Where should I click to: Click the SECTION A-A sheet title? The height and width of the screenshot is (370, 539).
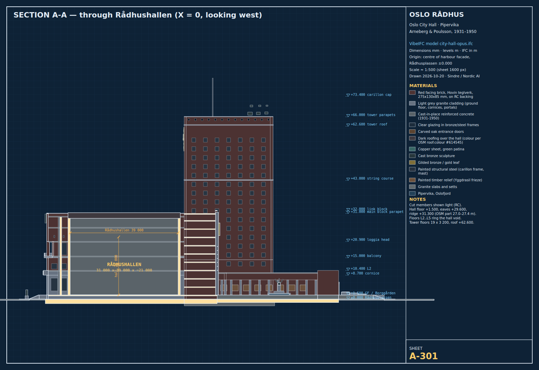(x=138, y=15)
